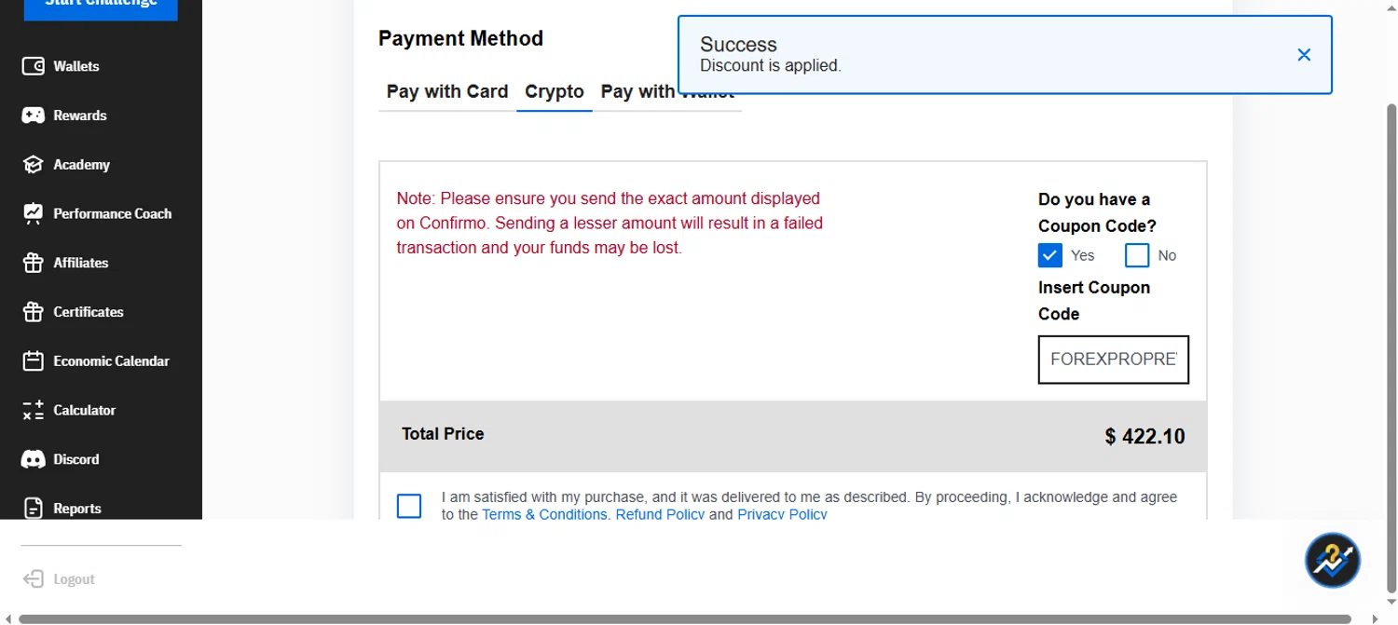1398x625 pixels.
Task: Switch to Pay with Card tab
Action: click(x=447, y=91)
